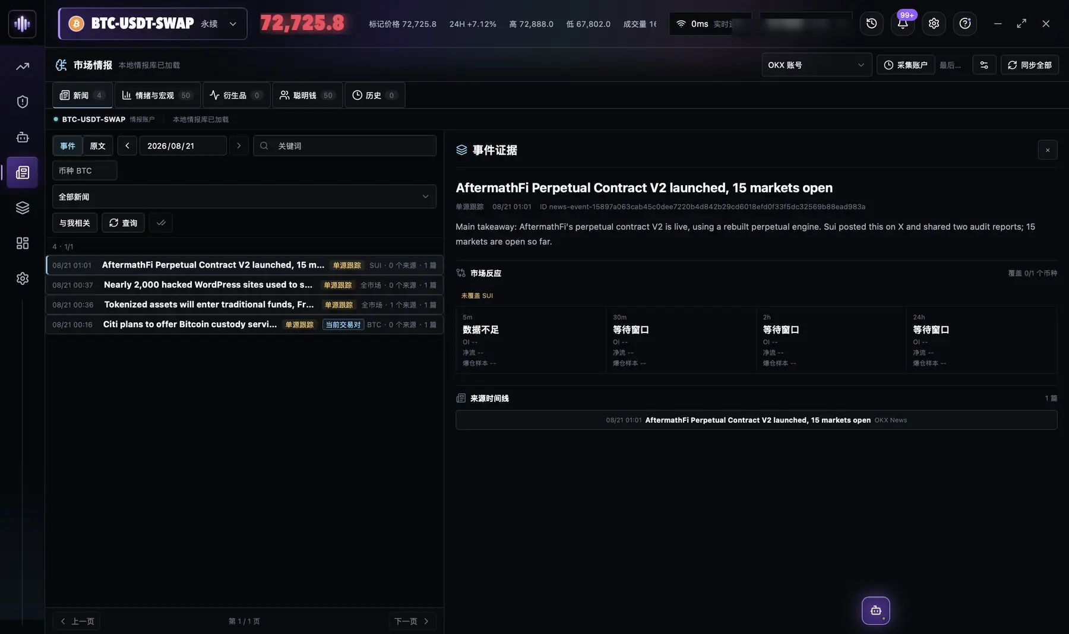Open the floating robot assistant button
Image resolution: width=1069 pixels, height=634 pixels.
(x=875, y=610)
